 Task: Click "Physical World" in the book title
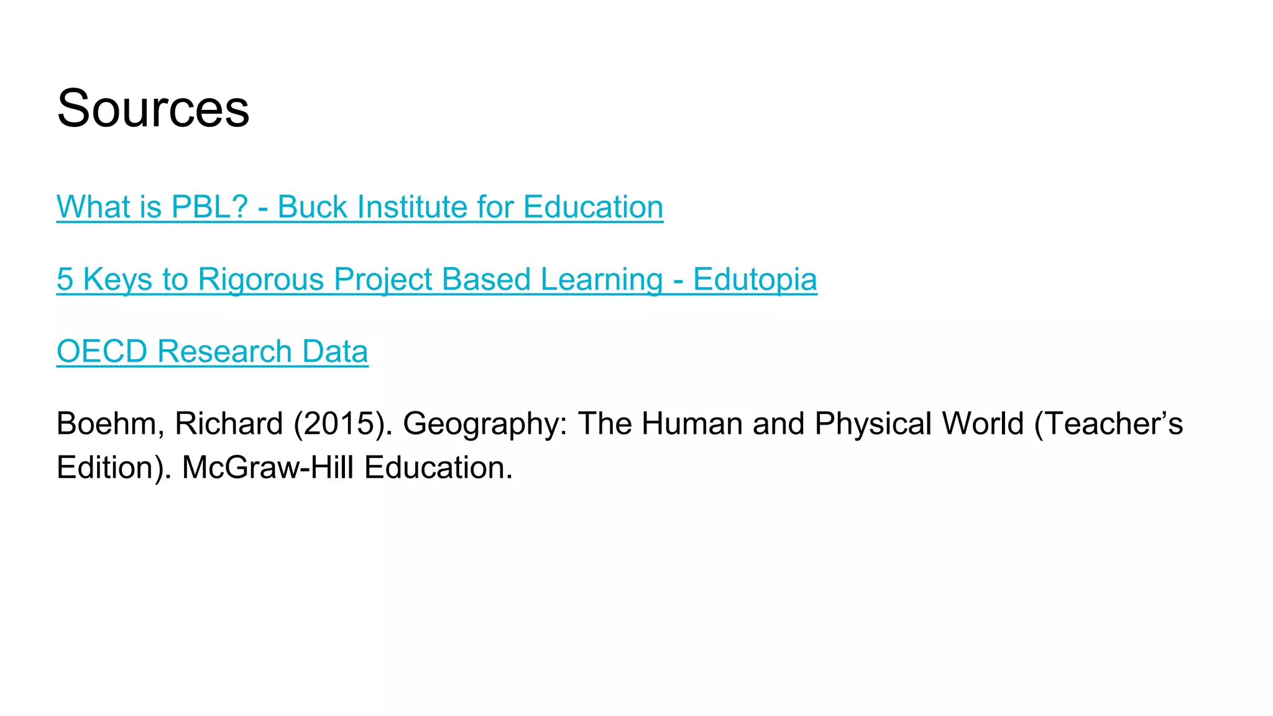tap(919, 424)
